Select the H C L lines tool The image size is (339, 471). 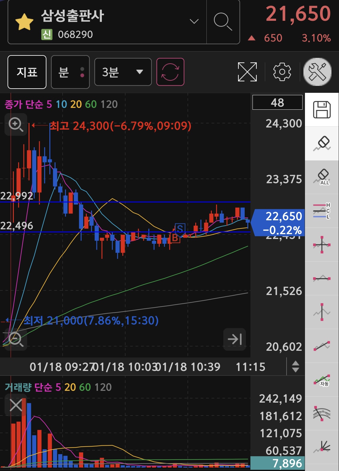tap(322, 211)
